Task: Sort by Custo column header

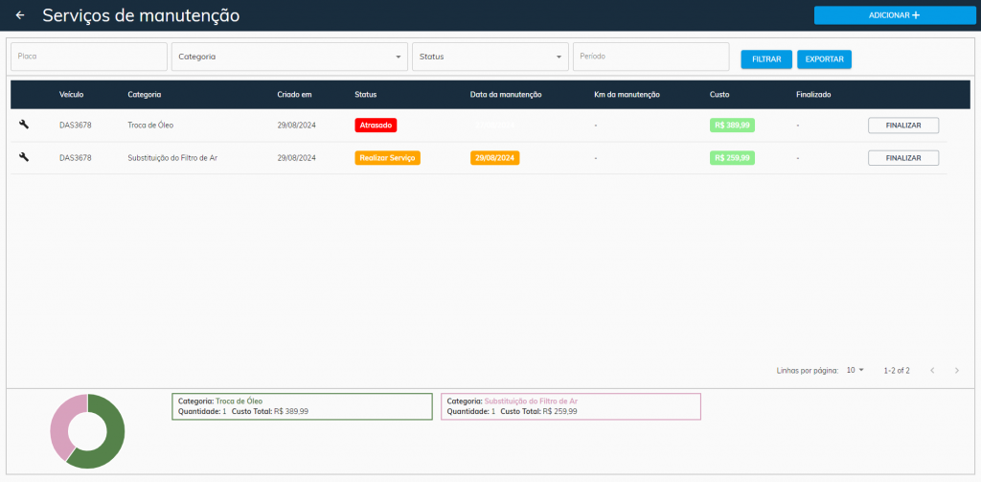Action: click(x=719, y=95)
